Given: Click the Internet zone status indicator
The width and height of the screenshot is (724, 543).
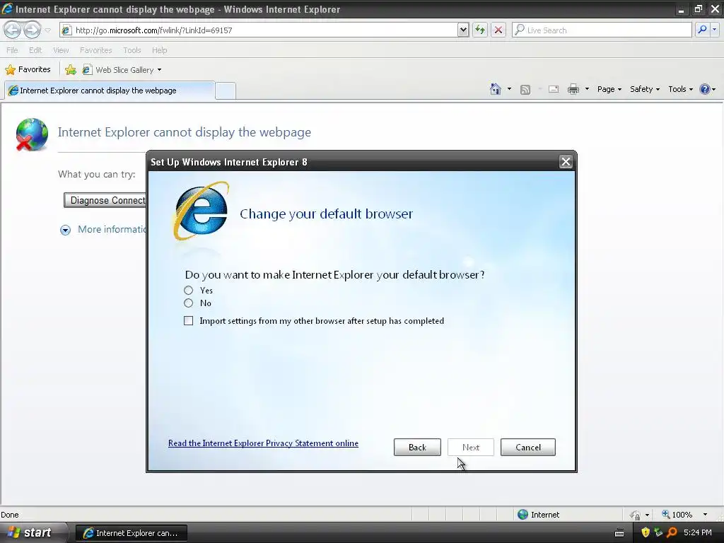Looking at the screenshot, I should (539, 515).
